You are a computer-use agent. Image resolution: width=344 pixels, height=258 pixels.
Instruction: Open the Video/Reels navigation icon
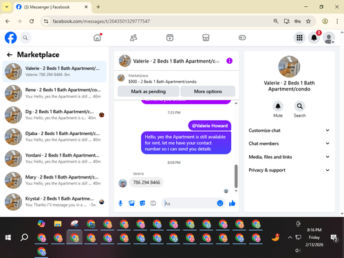170,38
